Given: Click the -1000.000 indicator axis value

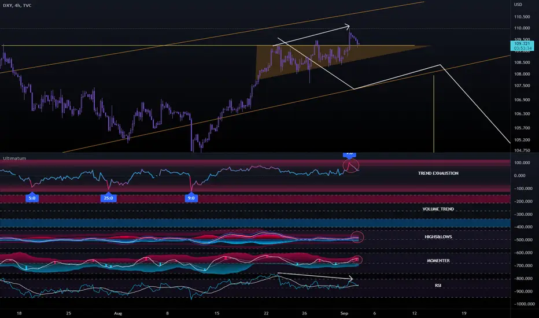Looking at the screenshot, I should pos(524,304).
